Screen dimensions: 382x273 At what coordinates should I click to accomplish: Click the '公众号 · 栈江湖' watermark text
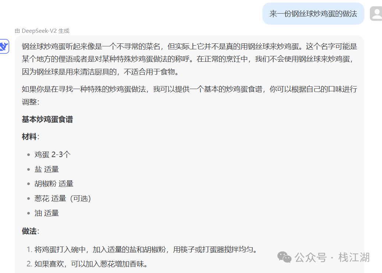click(332, 258)
